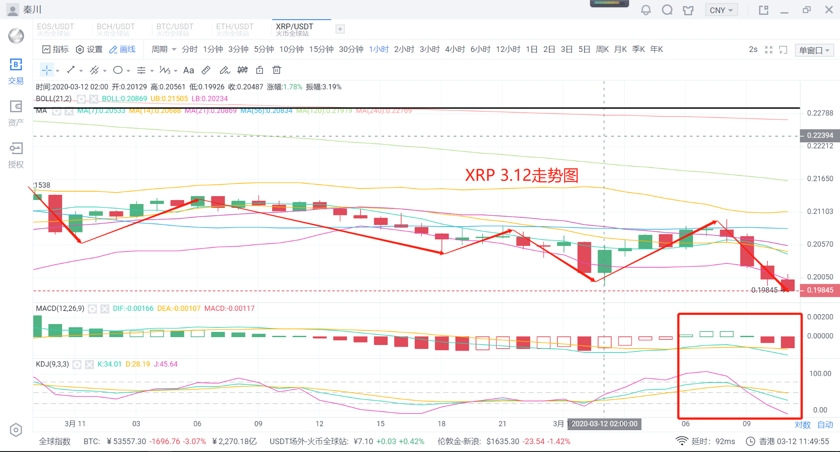
Task: Select the 4小时 period
Action: tap(455, 49)
